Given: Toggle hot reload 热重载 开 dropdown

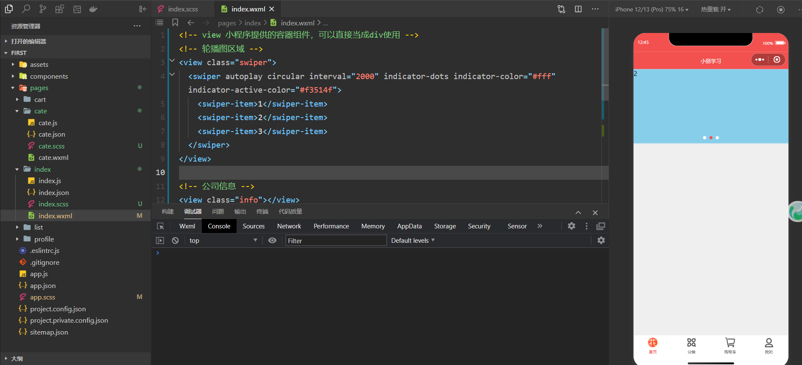Looking at the screenshot, I should coord(715,9).
